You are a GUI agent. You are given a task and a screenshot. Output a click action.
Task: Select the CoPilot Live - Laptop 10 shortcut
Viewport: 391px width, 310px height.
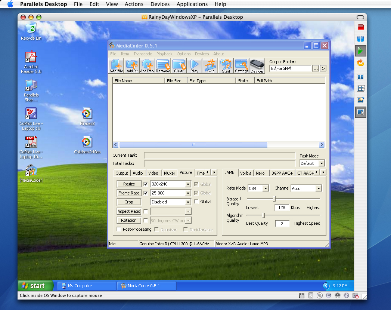(31, 119)
